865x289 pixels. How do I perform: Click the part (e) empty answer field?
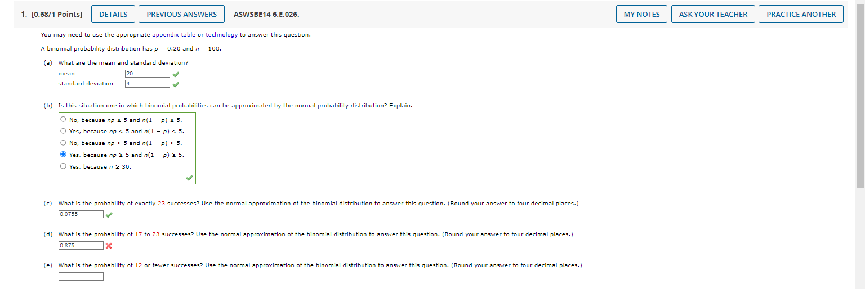81,276
